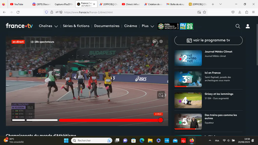Viewport: 258px width, 145px height.
Task: Toggle the tracking protection shield icon
Action: coord(47,12)
